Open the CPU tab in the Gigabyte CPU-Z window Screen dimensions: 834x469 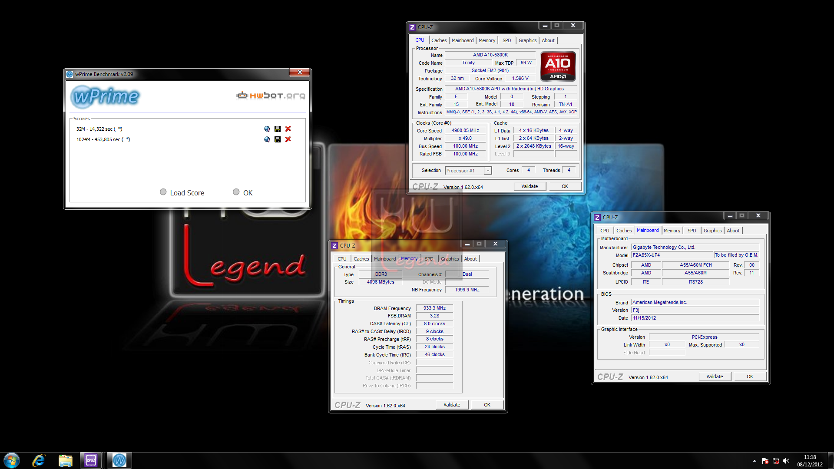[605, 231]
